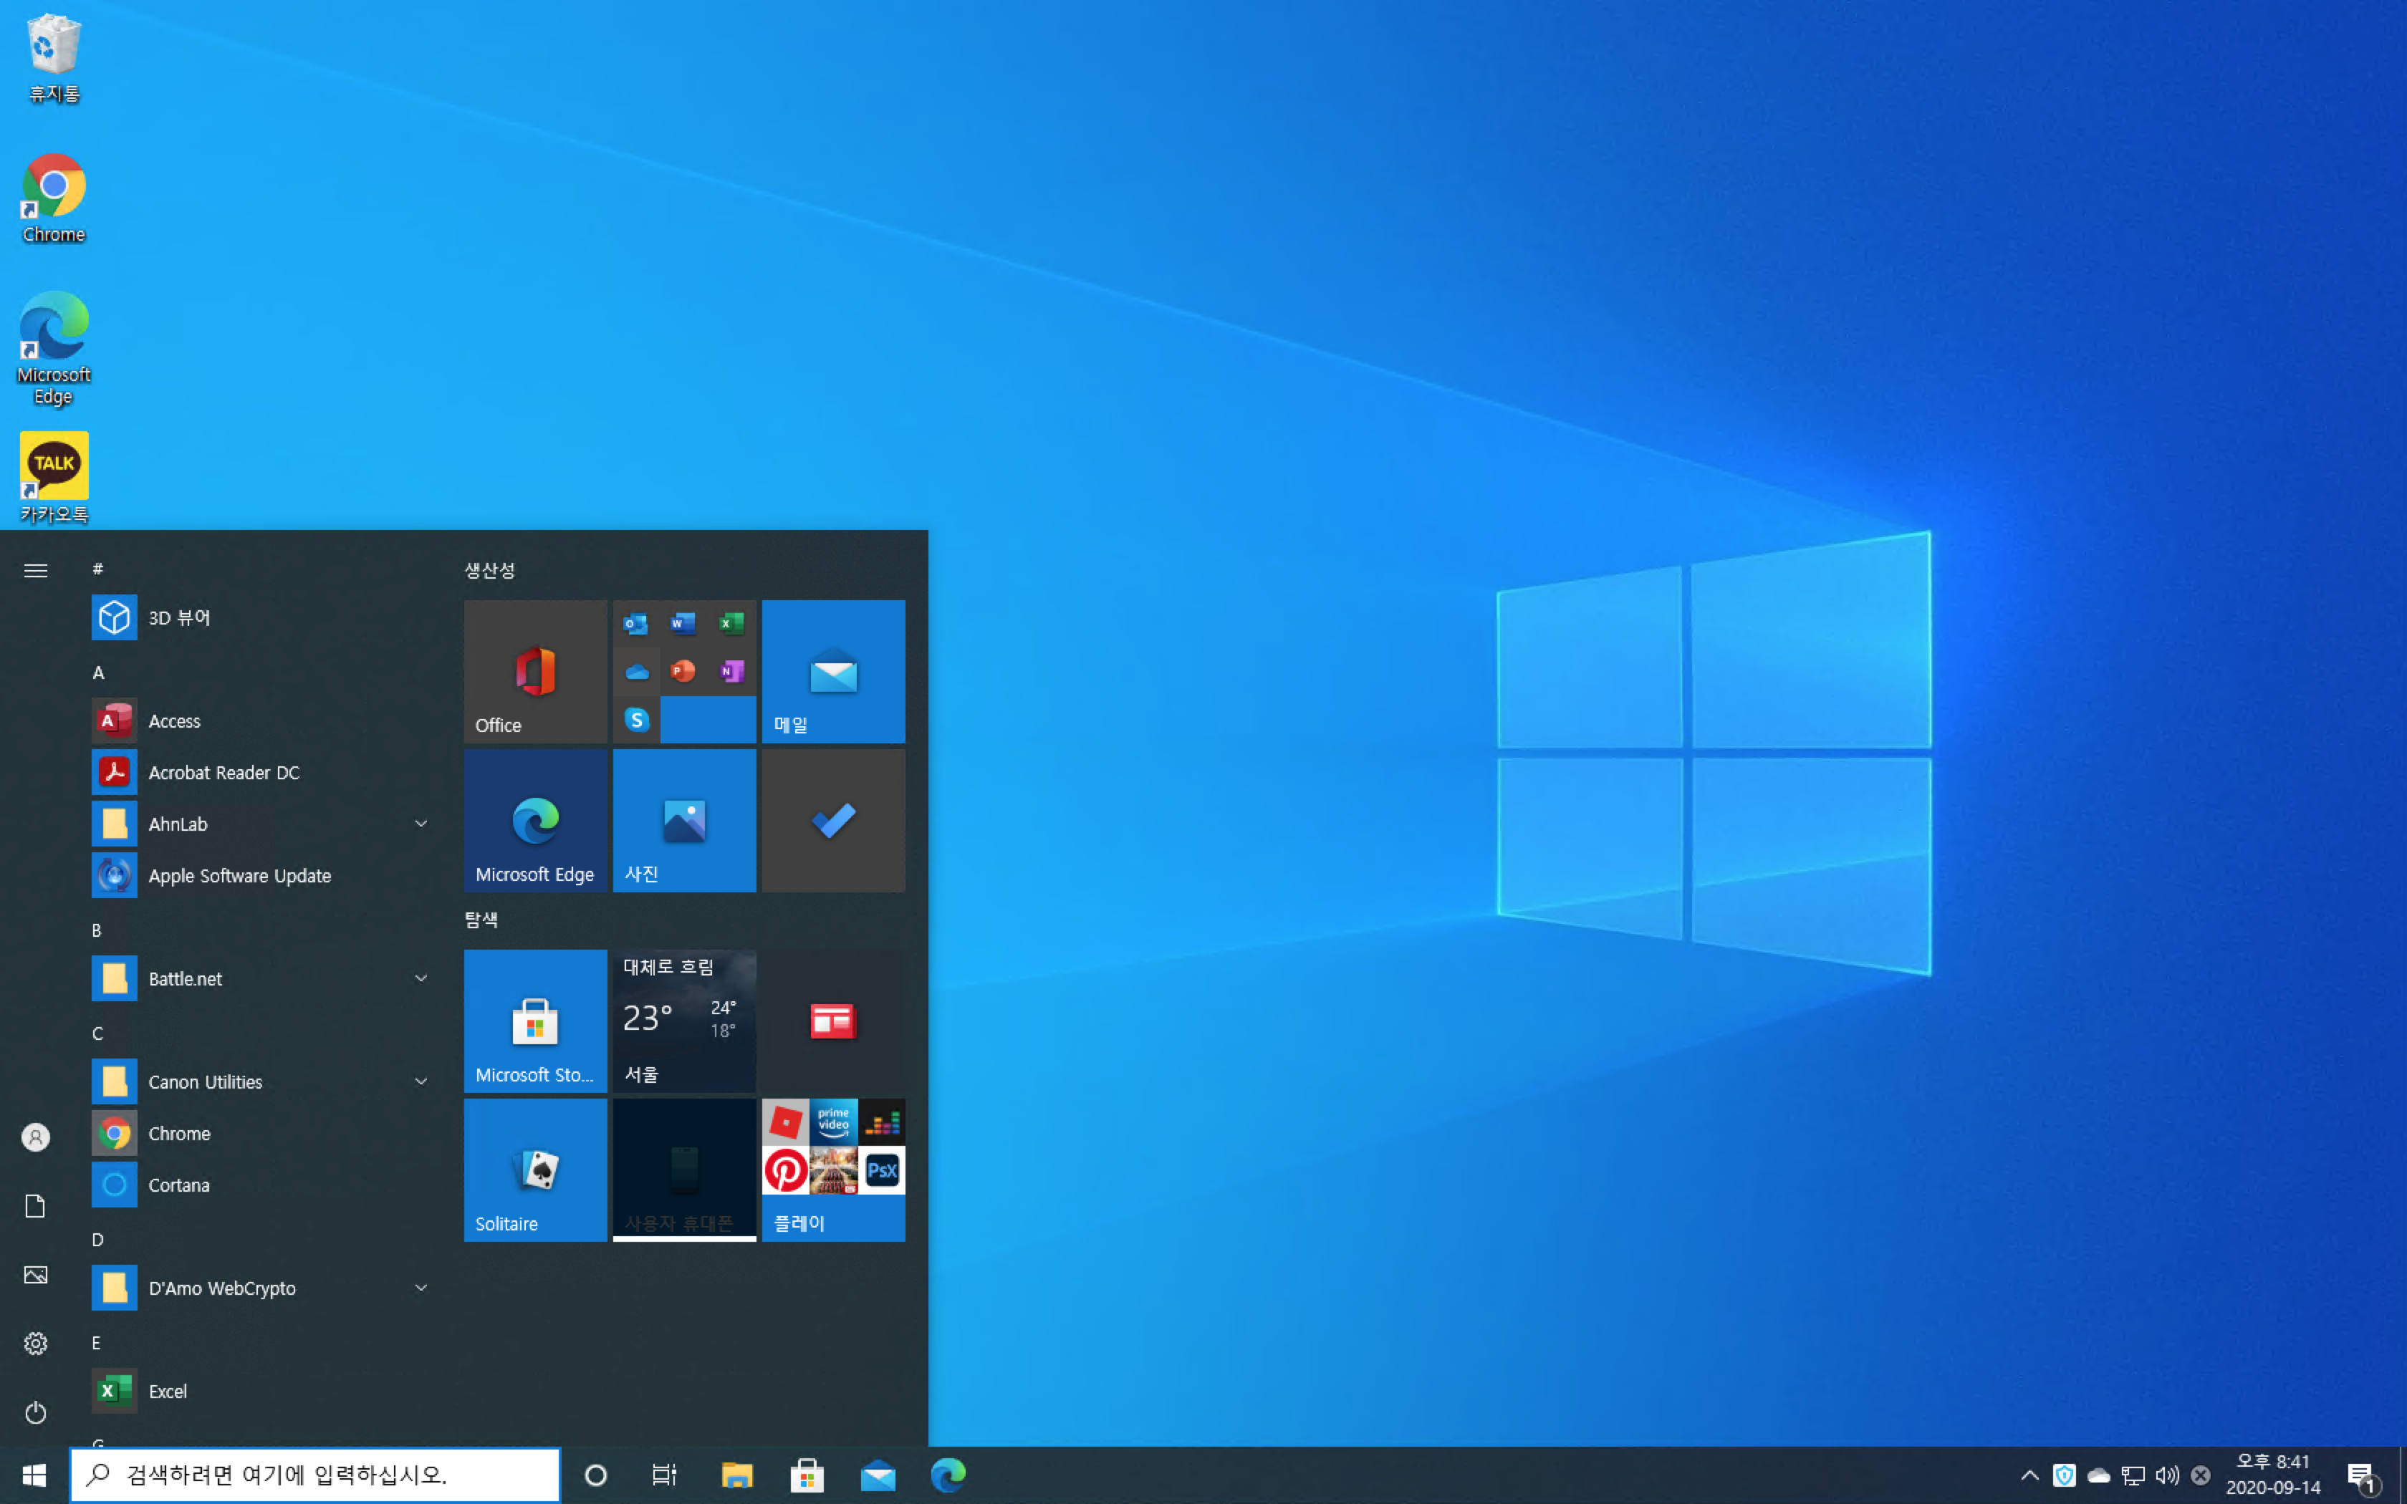2407x1504 pixels.
Task: Expand the AhnLab folder
Action: [x=261, y=824]
